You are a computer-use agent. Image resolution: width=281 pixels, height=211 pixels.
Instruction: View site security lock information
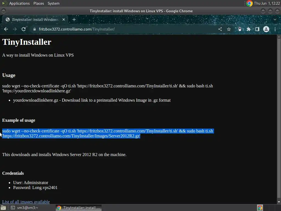35,29
